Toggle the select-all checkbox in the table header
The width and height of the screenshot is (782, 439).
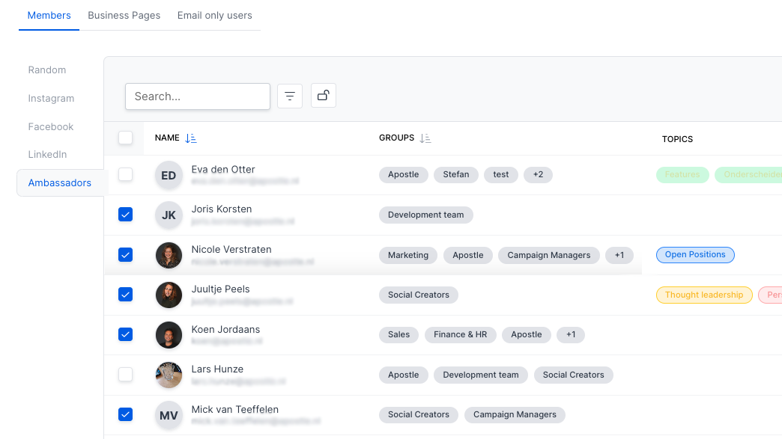pos(125,138)
